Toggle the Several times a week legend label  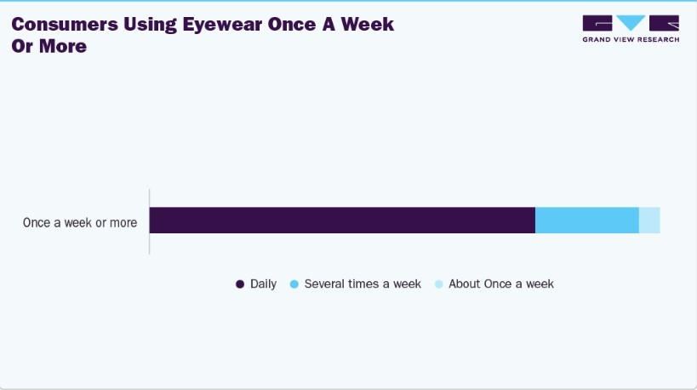(x=363, y=284)
